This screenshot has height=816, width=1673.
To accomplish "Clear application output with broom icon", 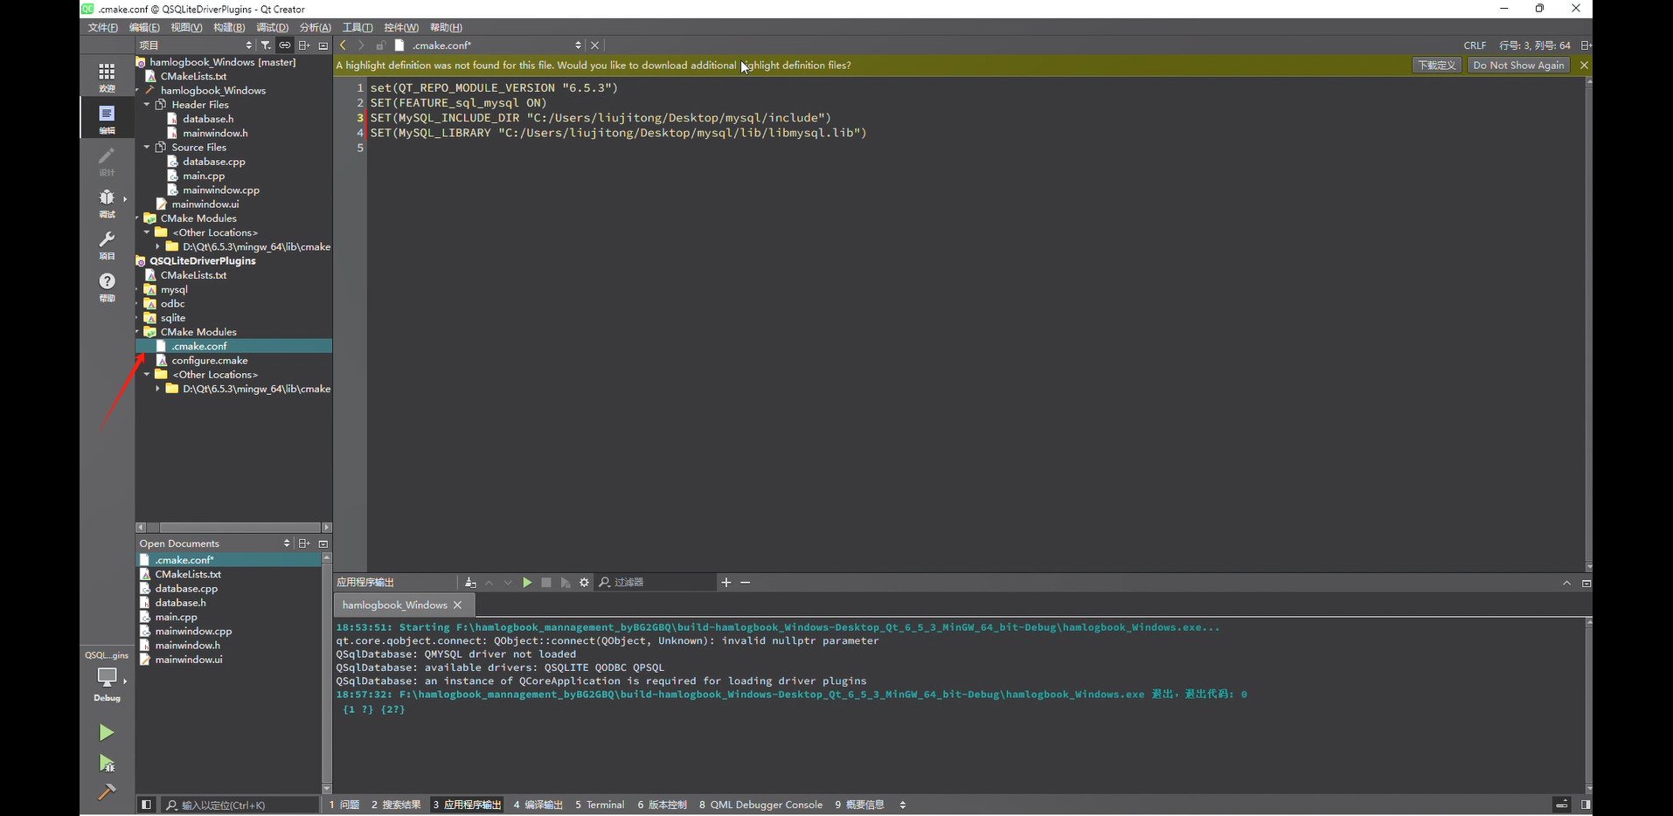I will click(470, 582).
